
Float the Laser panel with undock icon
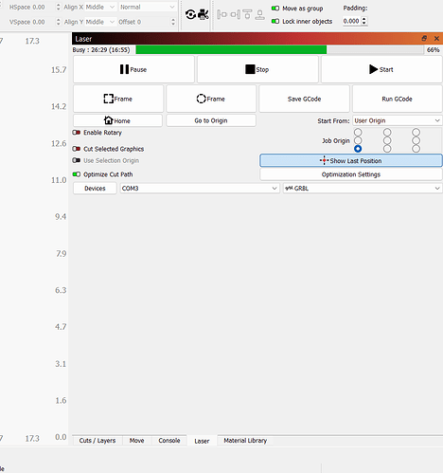(424, 39)
